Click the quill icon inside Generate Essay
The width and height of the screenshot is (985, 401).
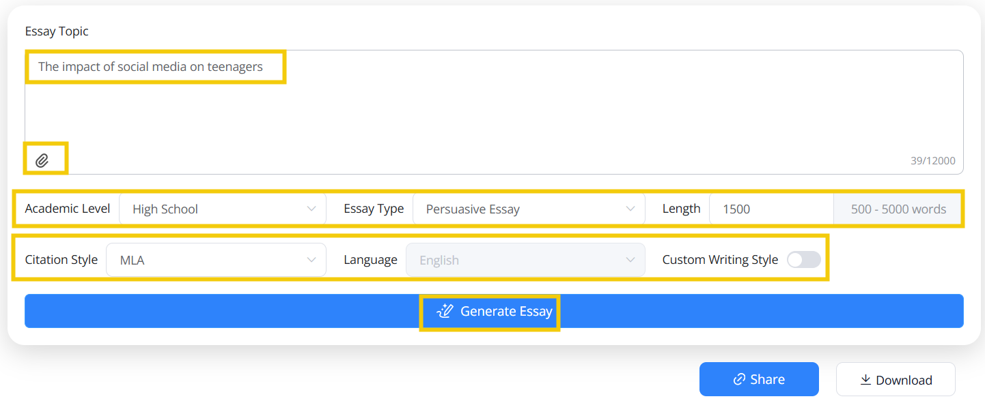(445, 311)
